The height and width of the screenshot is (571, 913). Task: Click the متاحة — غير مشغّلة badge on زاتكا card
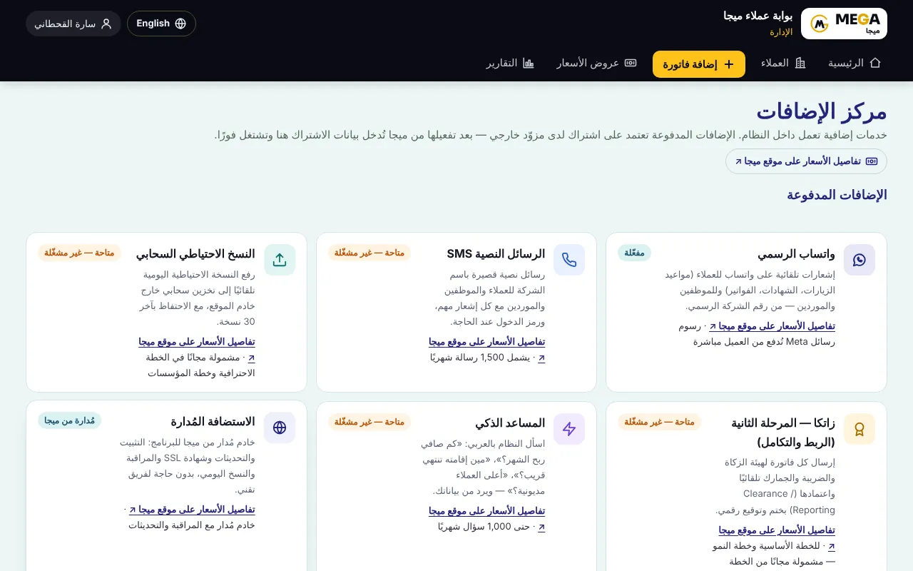click(x=660, y=422)
